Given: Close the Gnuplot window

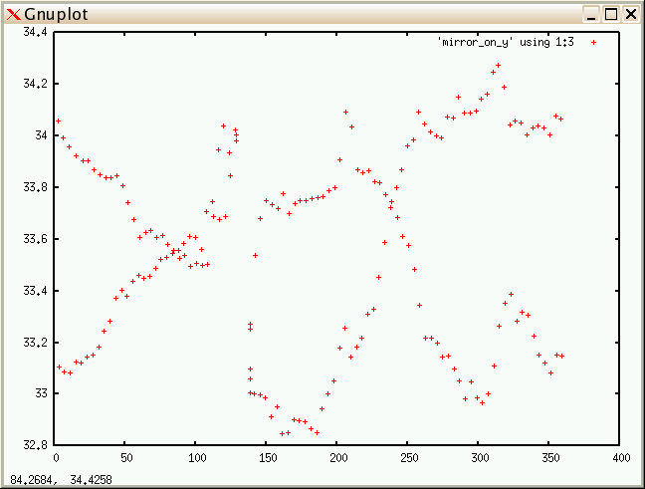Looking at the screenshot, I should (630, 14).
